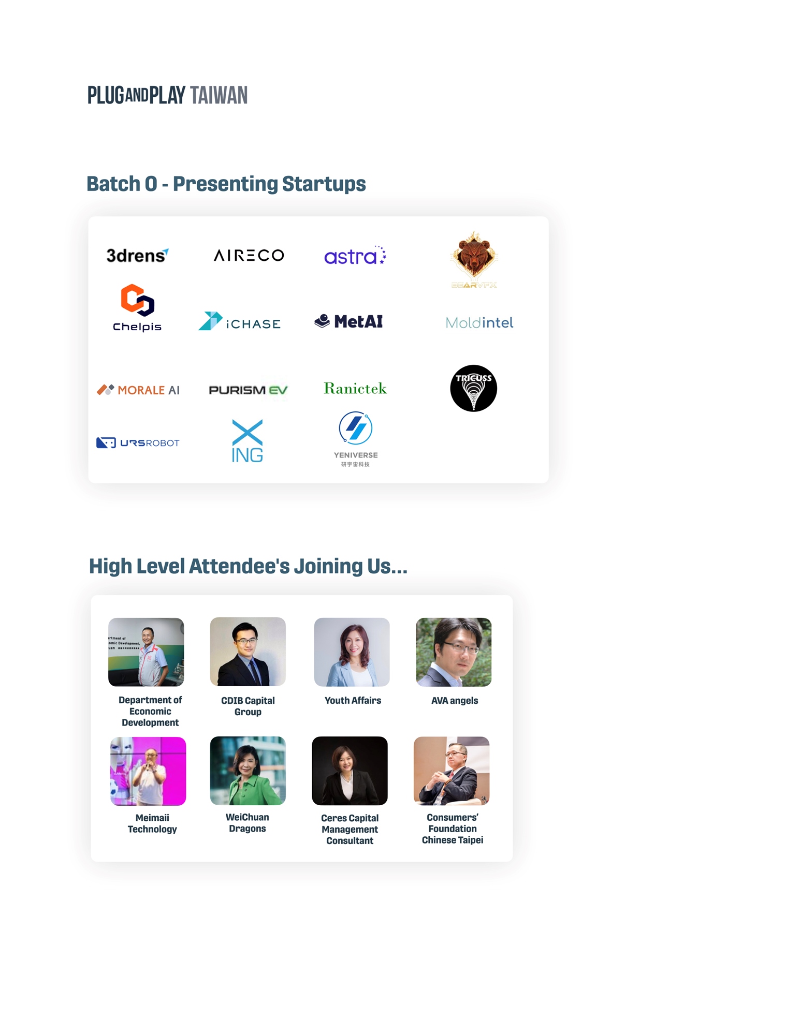Select the iCHASE logo
Viewport: 800px width, 1035px height.
pos(239,322)
